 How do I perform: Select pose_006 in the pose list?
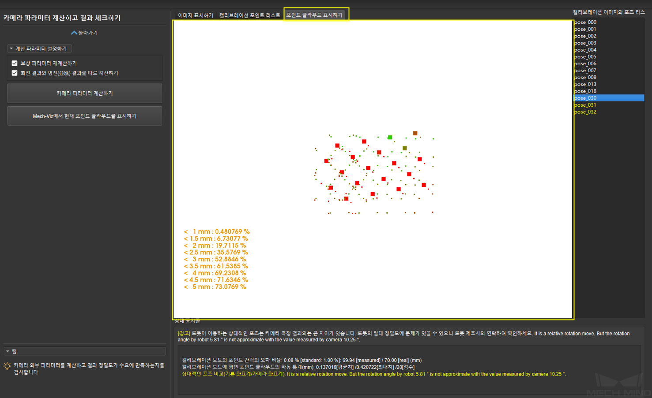(609, 63)
